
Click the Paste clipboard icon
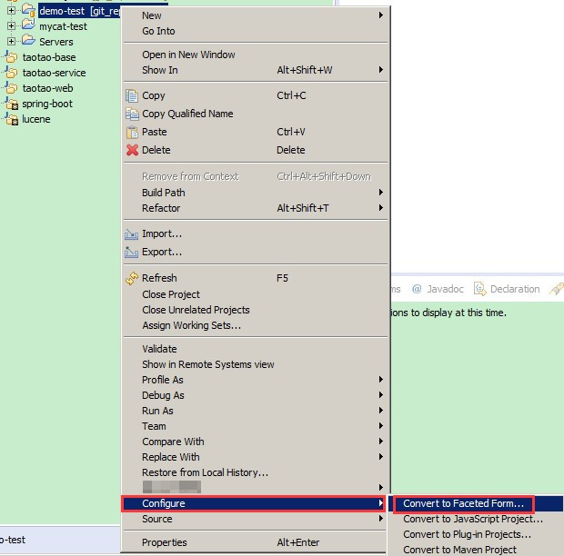click(x=132, y=132)
